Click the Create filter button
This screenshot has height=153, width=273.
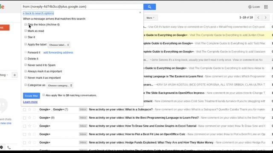pyautogui.click(x=32, y=96)
